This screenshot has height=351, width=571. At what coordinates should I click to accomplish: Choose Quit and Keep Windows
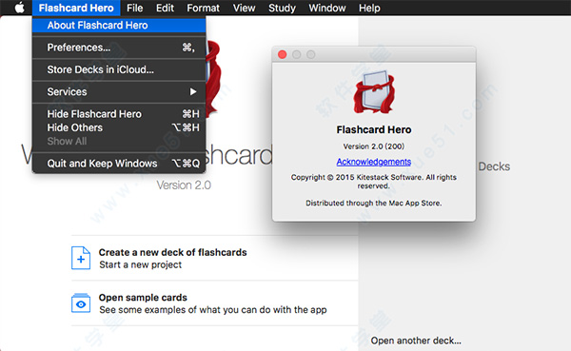coord(119,164)
